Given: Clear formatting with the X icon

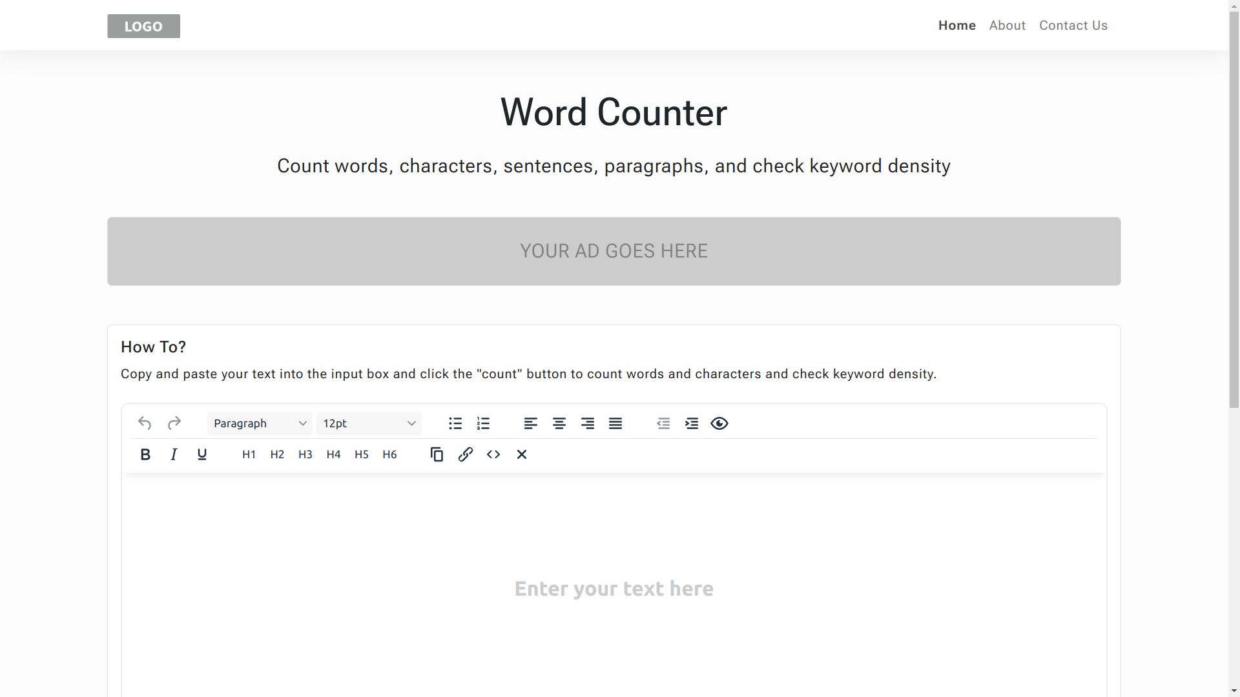Looking at the screenshot, I should [522, 454].
